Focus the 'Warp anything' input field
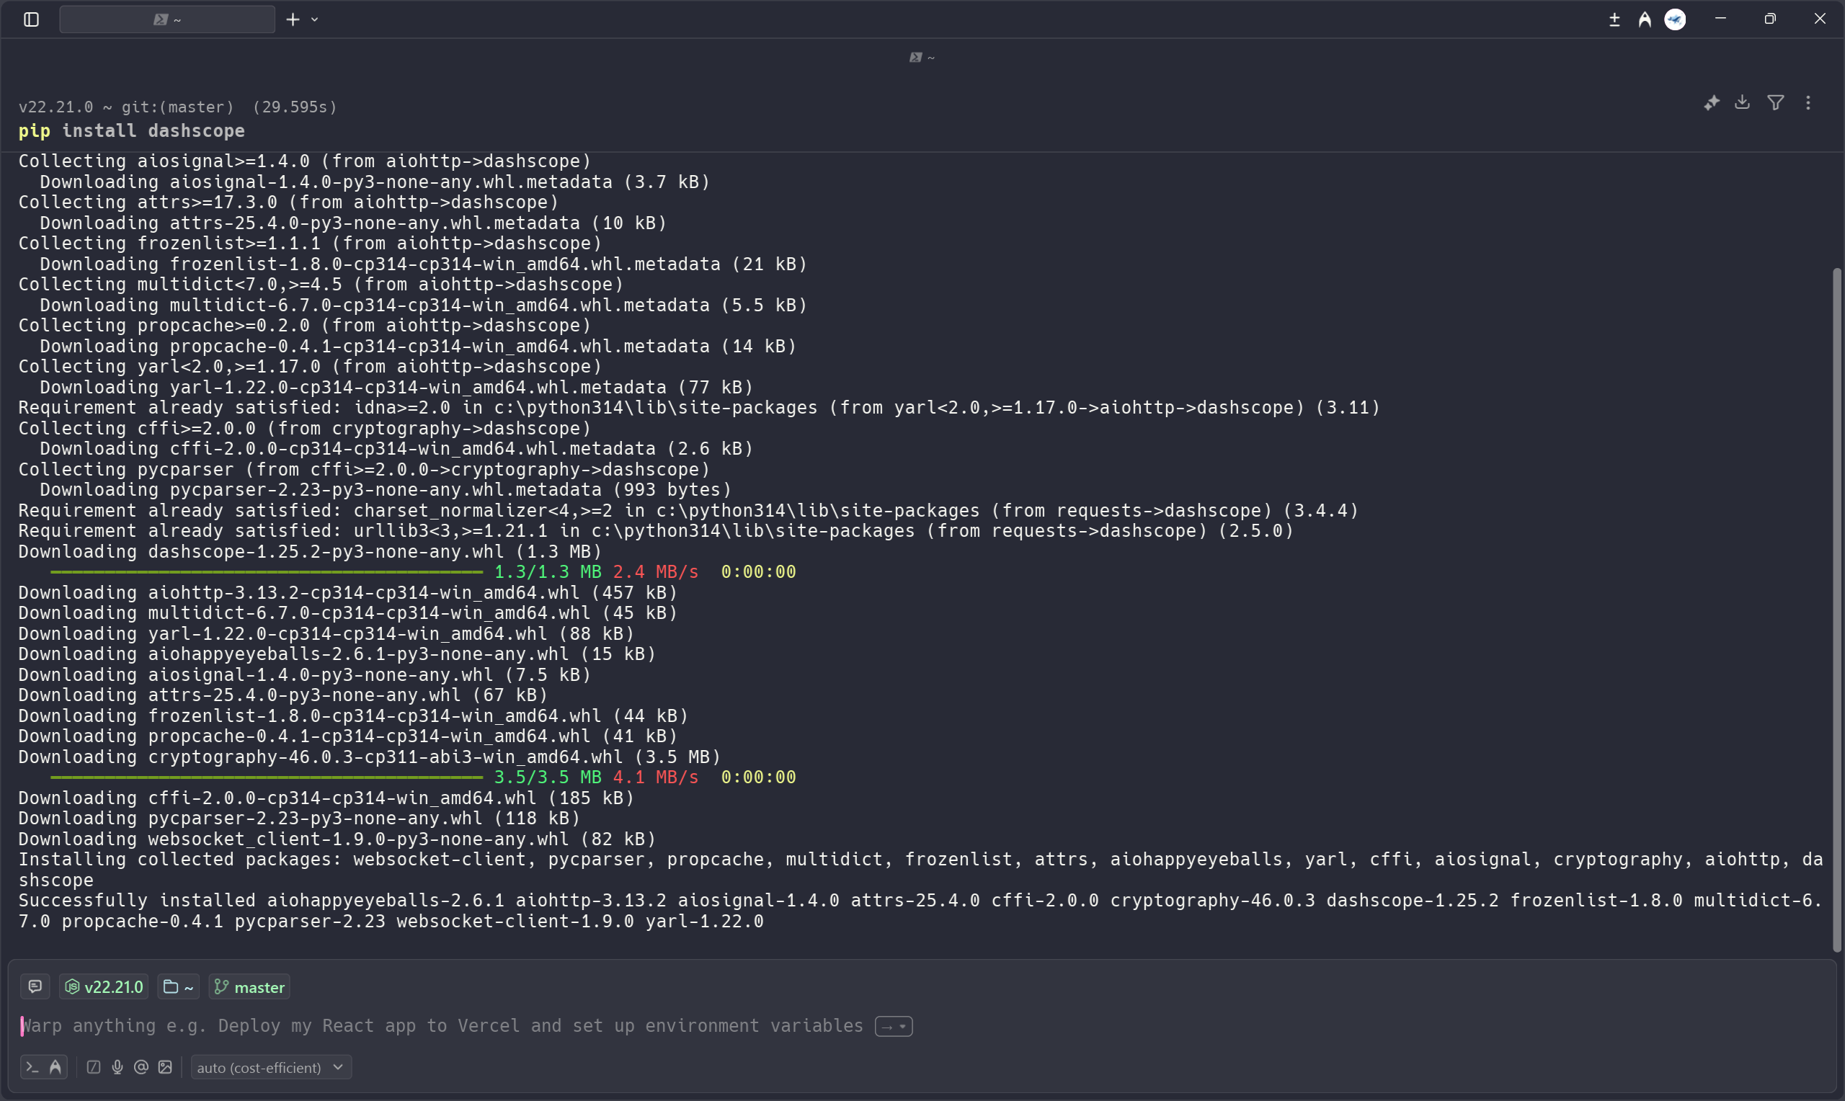This screenshot has height=1101, width=1845. (x=442, y=1025)
